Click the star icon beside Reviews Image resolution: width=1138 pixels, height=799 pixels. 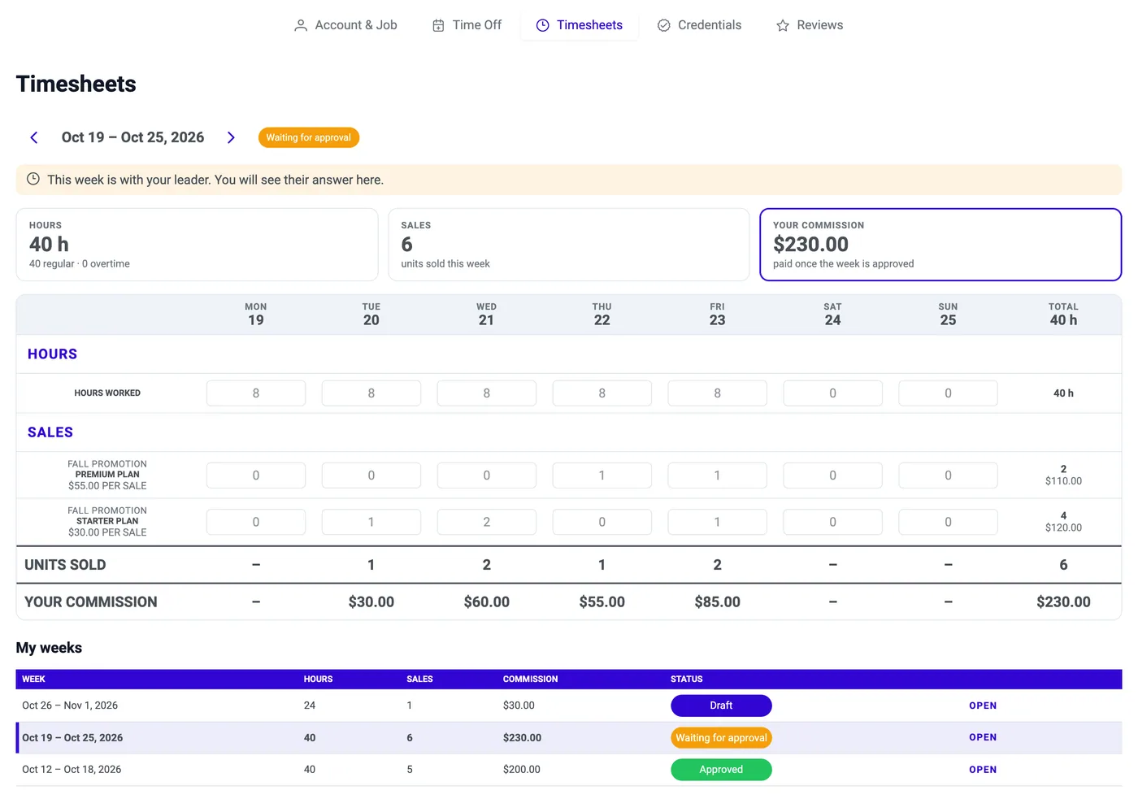coord(783,25)
